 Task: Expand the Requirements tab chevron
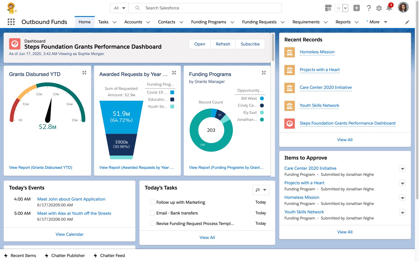pos(325,22)
